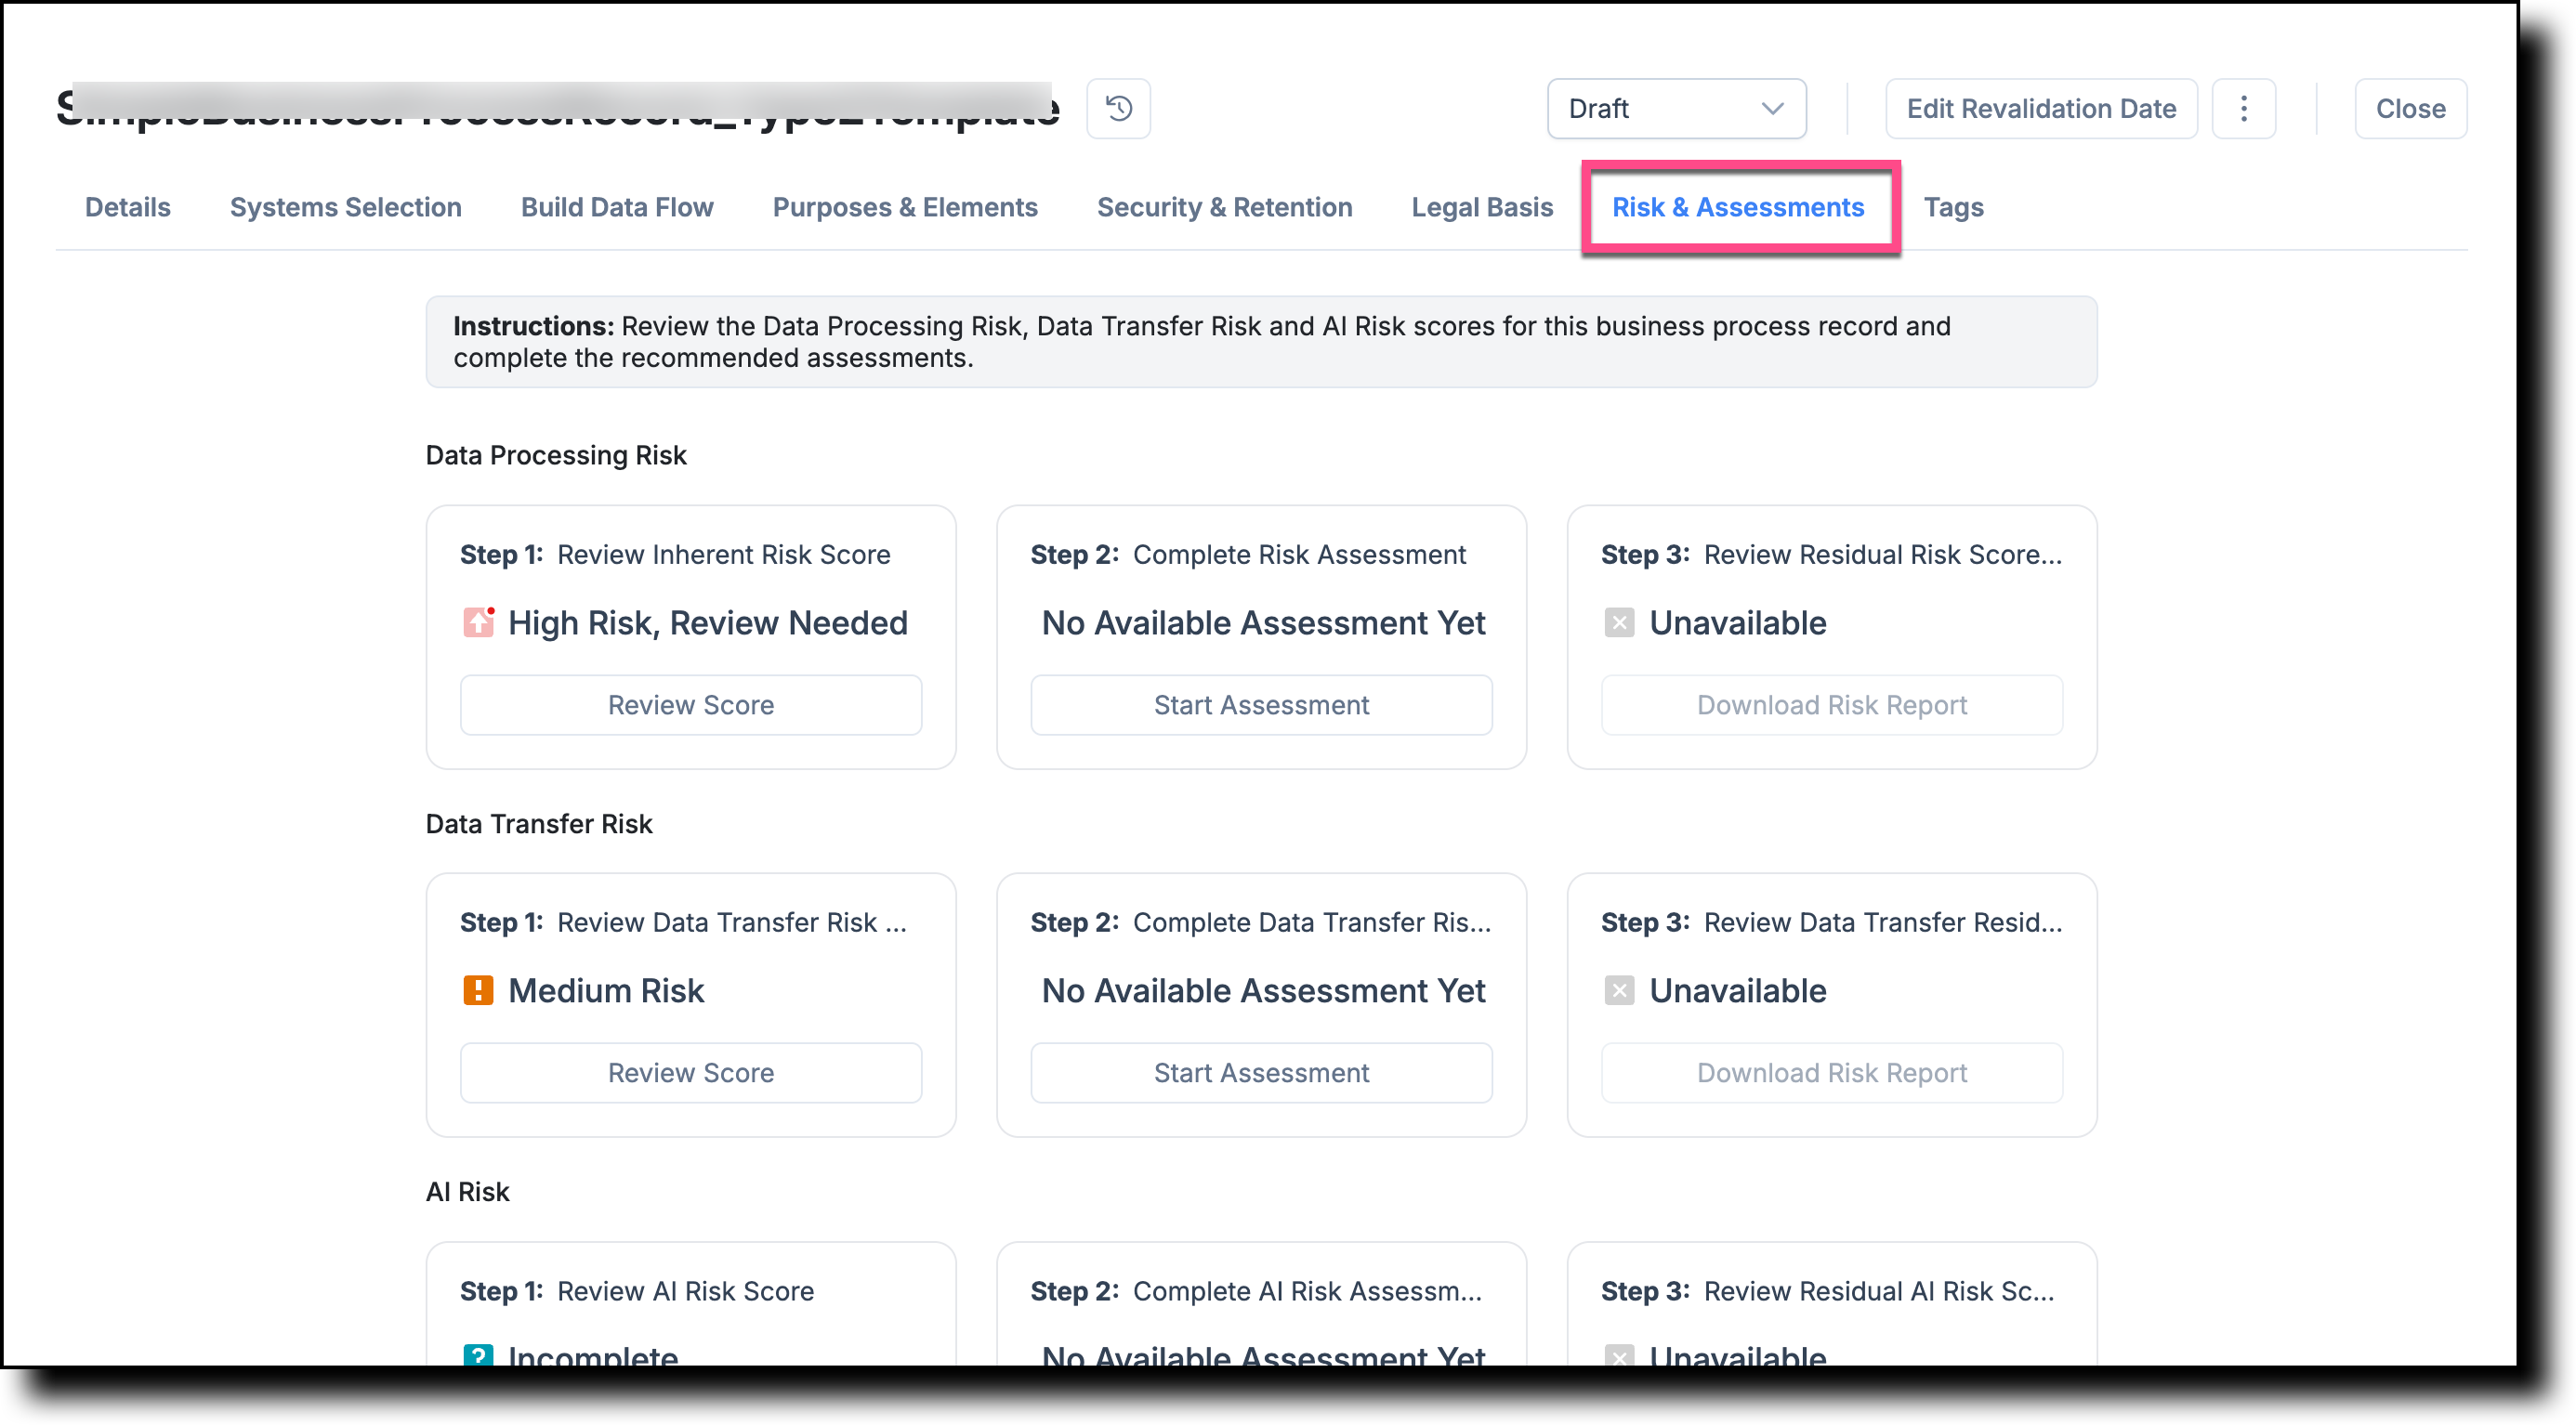2576x1425 pixels.
Task: Click the Unavailable icon under Data Transfer Risk
Action: pyautogui.click(x=1619, y=990)
